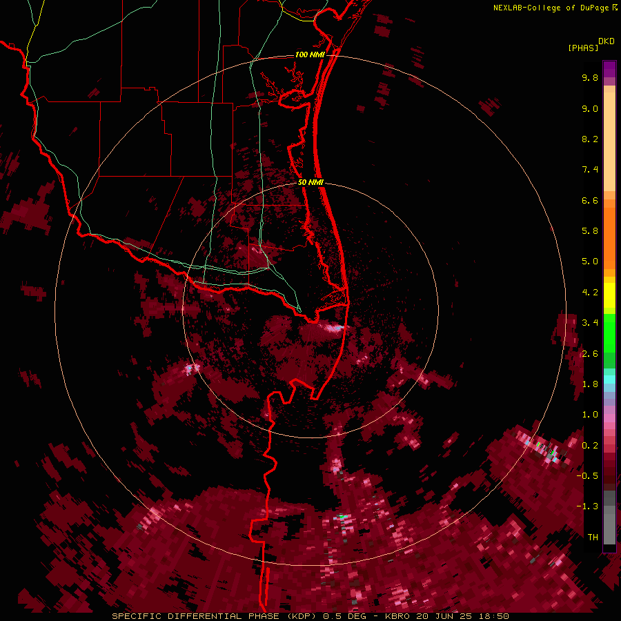
Task: Click the 7.4 value on the color scale
Action: coord(590,170)
